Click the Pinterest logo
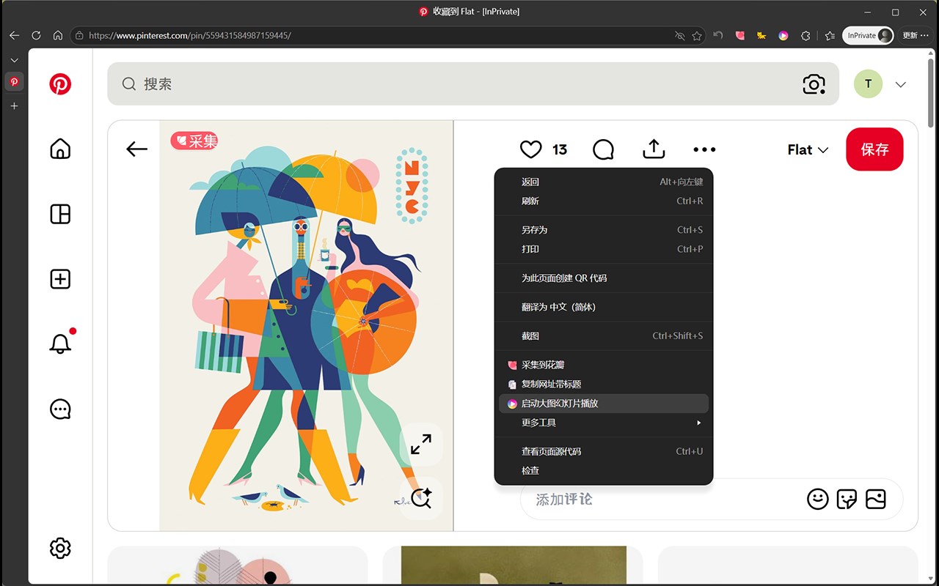Image resolution: width=939 pixels, height=586 pixels. coord(60,84)
